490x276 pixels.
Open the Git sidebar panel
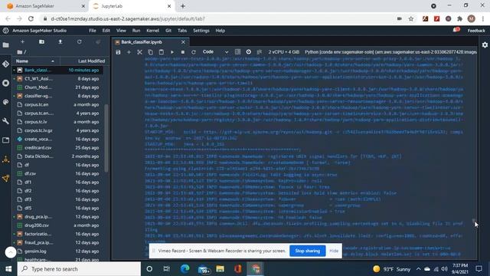(x=5, y=64)
